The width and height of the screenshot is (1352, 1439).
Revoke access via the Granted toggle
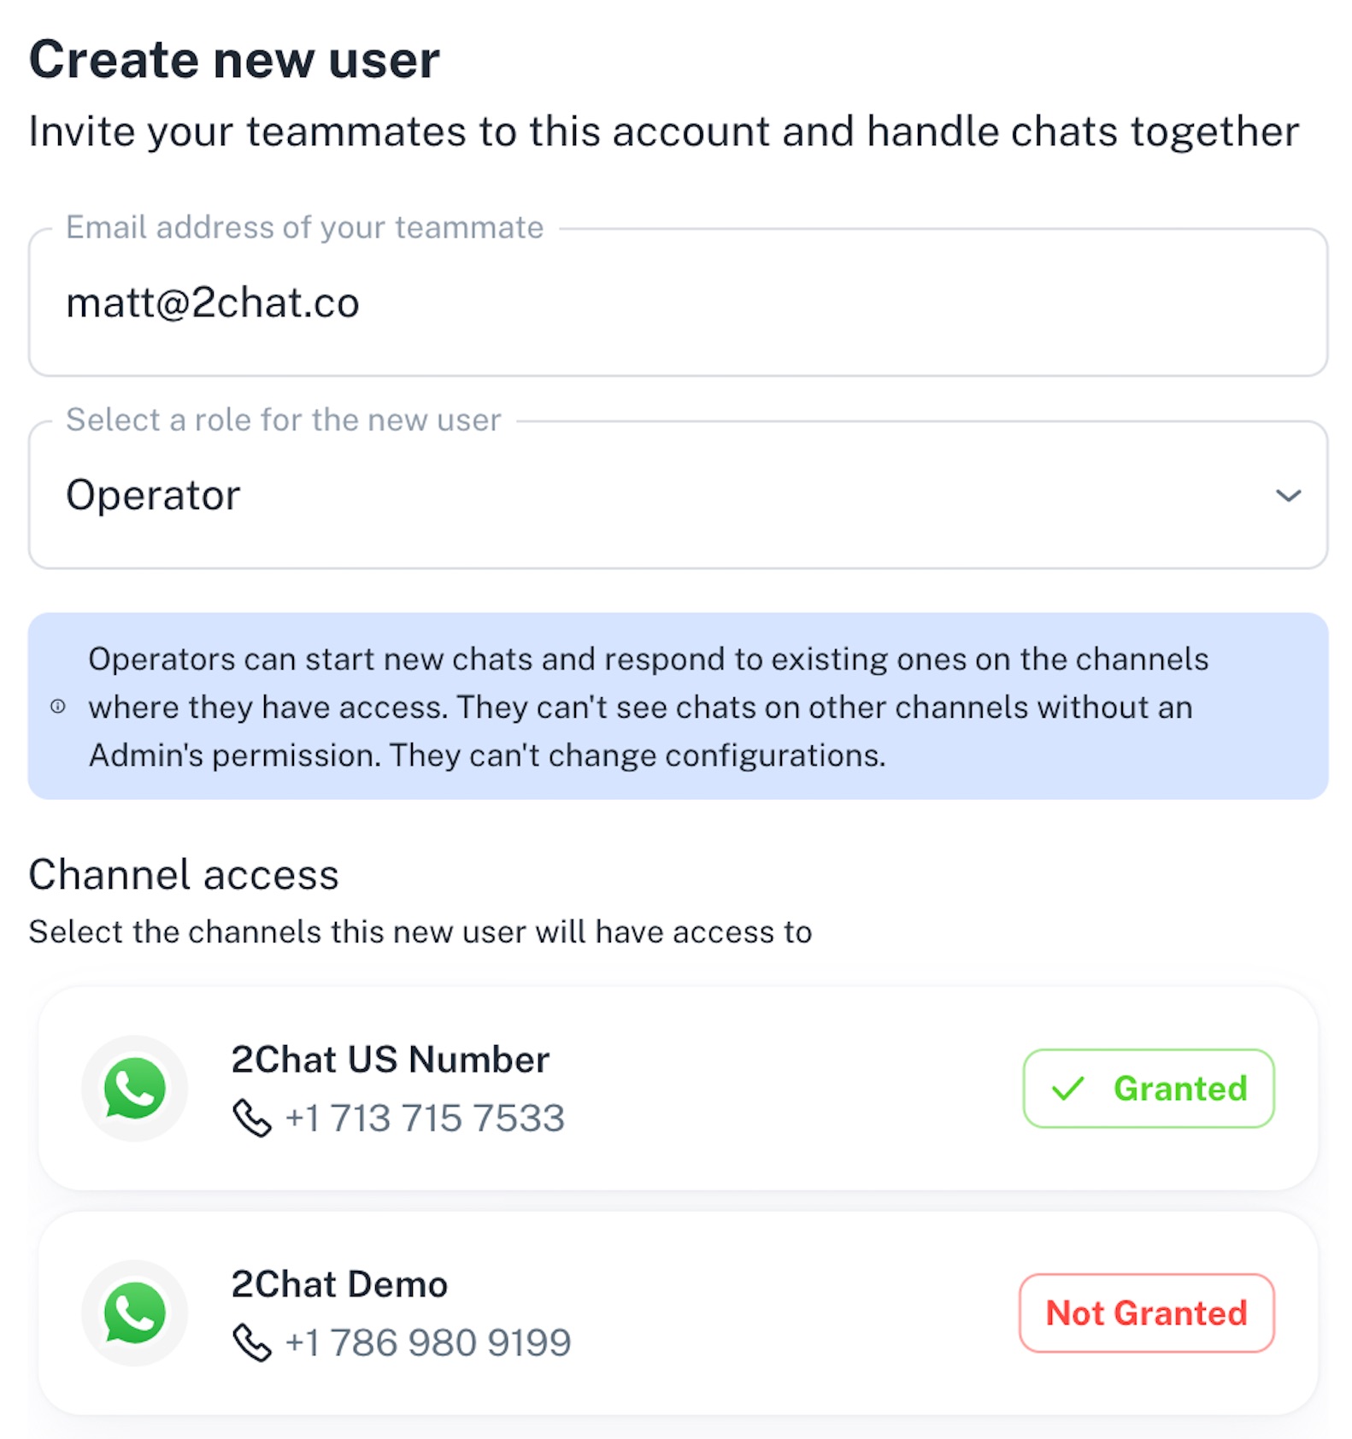tap(1148, 1089)
